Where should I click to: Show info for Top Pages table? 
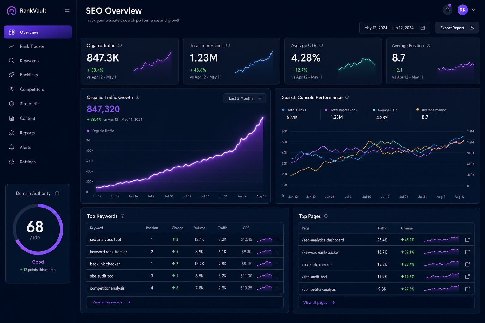pos(326,216)
